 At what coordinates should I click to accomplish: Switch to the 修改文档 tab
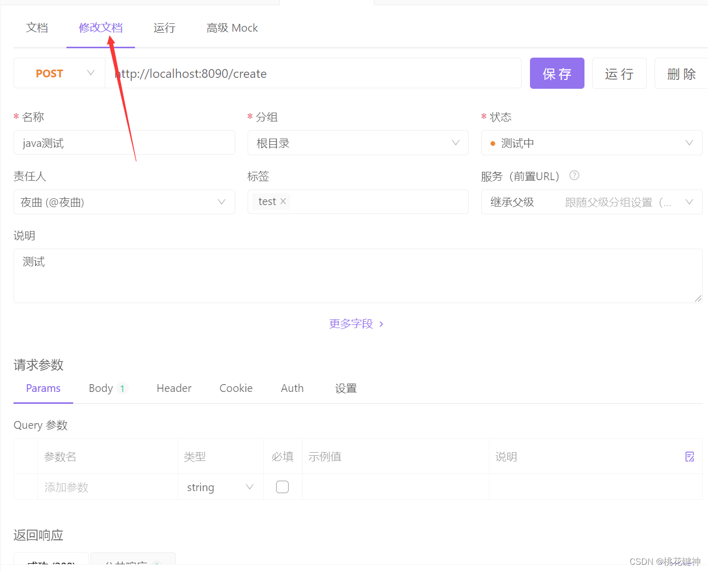101,28
